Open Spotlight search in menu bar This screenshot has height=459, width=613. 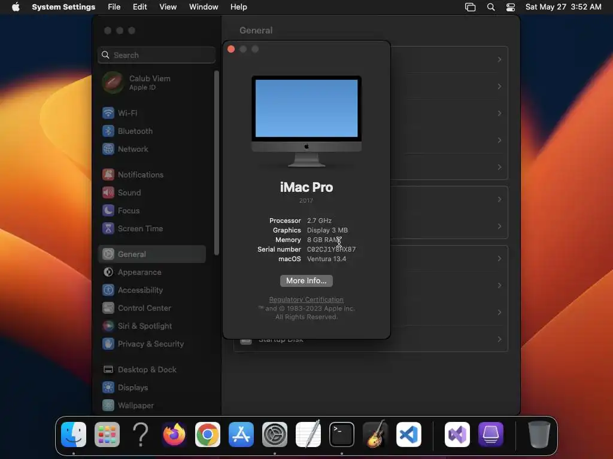point(491,7)
